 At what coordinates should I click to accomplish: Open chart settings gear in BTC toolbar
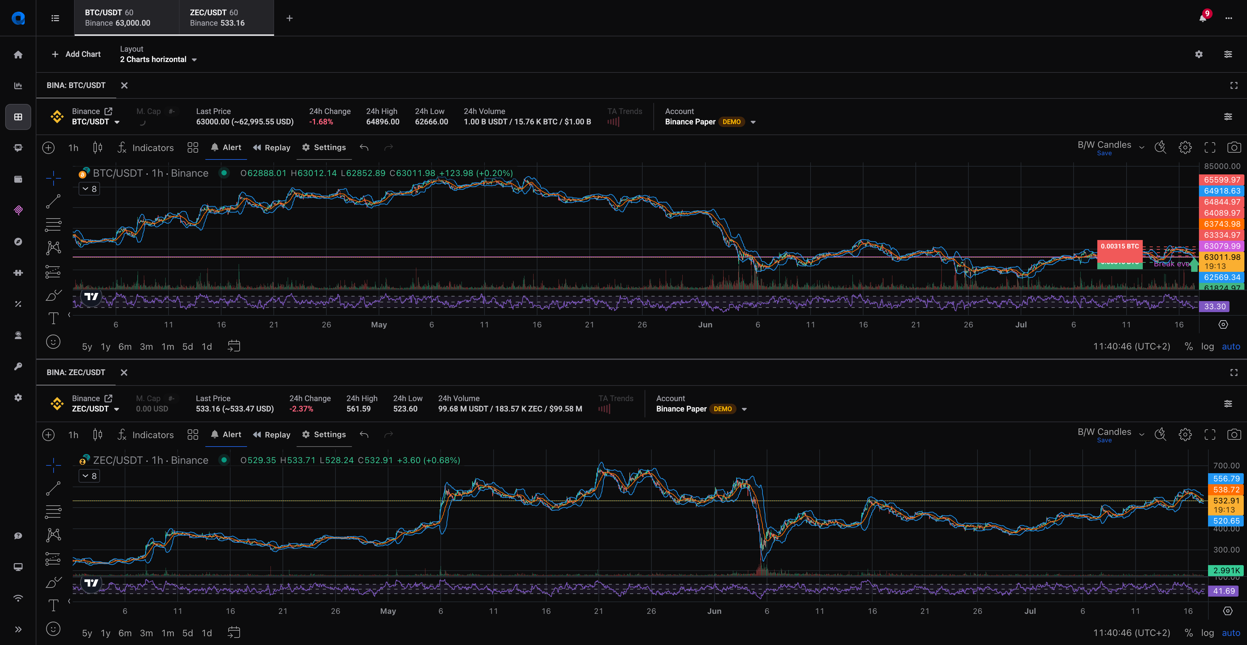[x=1185, y=148]
